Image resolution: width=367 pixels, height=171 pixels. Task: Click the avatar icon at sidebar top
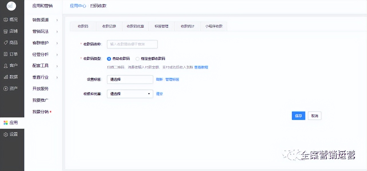(11, 6)
